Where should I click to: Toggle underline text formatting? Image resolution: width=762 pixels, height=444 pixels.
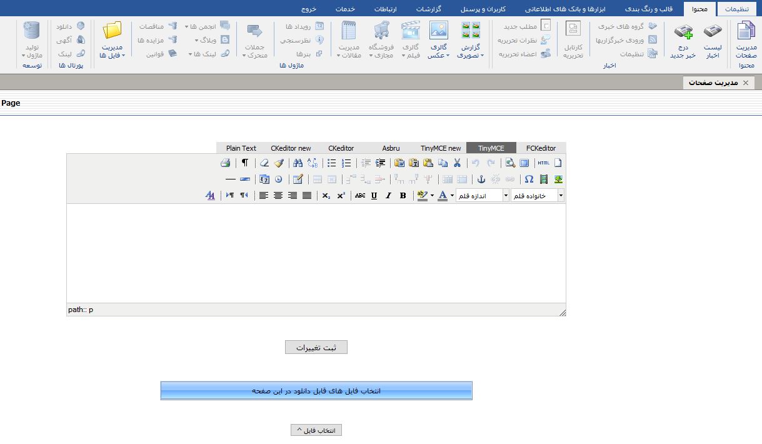(x=374, y=196)
